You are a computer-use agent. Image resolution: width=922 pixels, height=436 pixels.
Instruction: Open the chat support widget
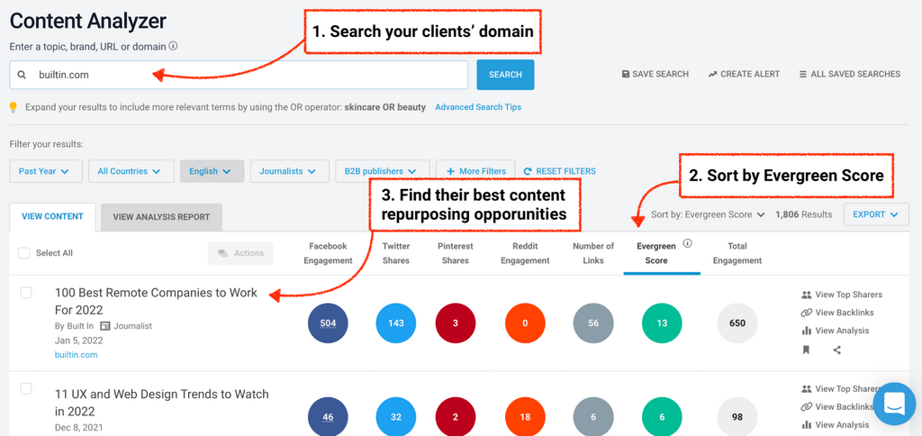894,404
